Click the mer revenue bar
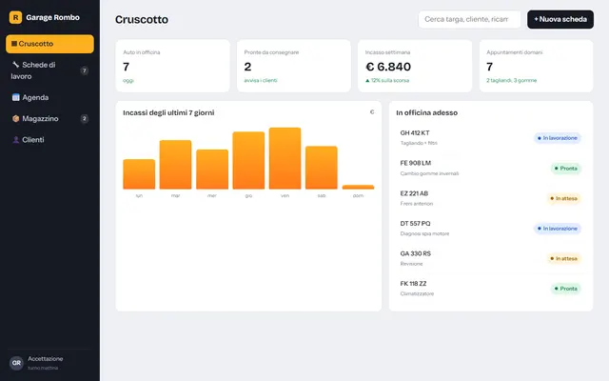 pos(212,170)
